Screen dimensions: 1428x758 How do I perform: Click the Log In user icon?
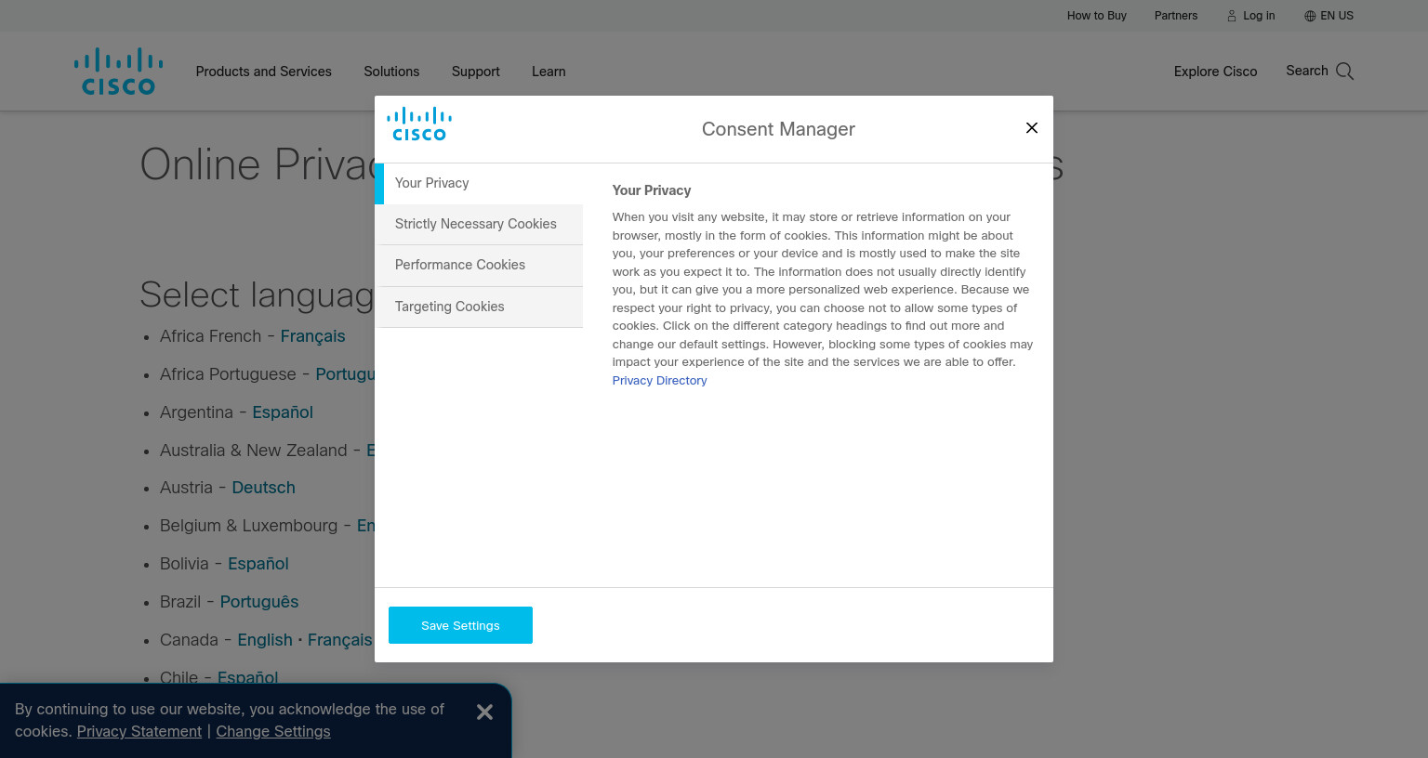click(x=1232, y=16)
